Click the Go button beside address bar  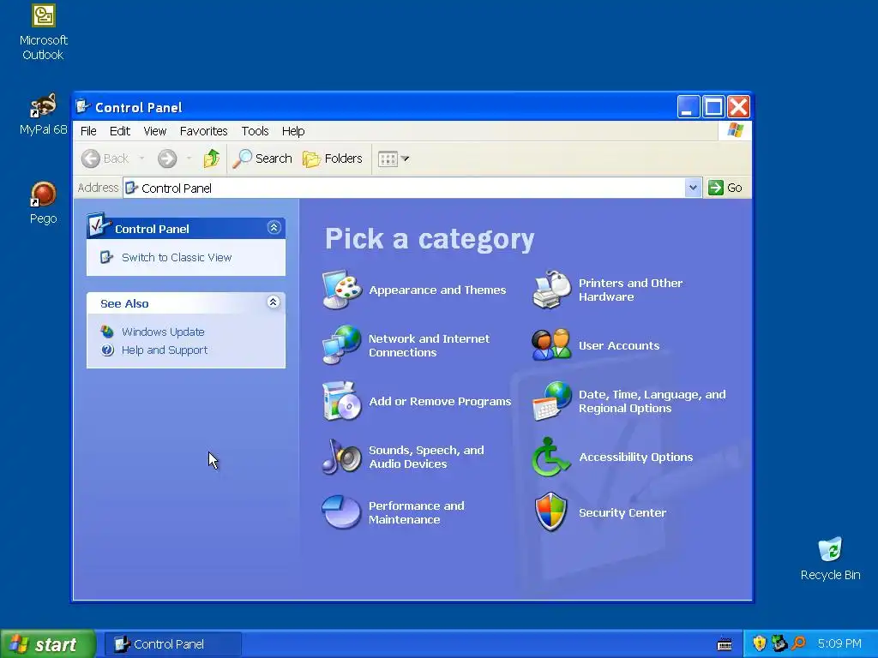725,188
